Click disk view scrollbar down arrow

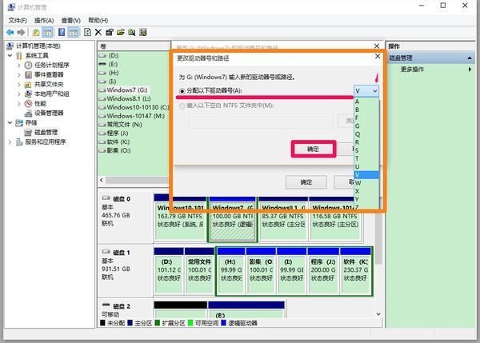tap(378, 314)
